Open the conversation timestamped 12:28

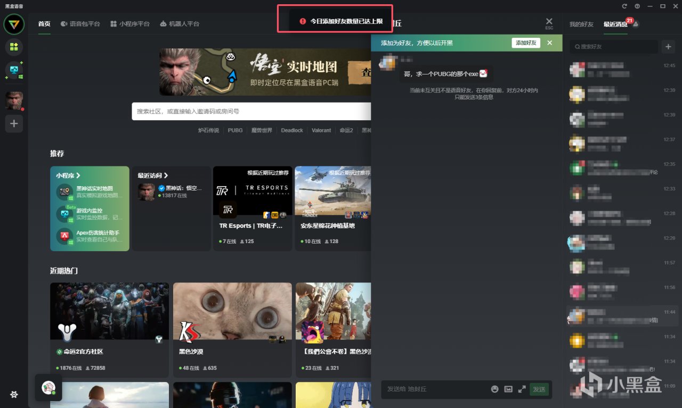[x=622, y=218]
